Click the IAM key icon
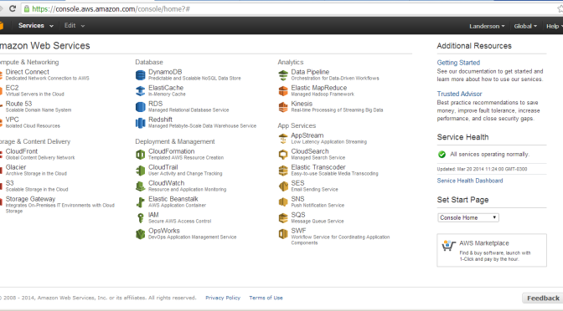The width and height of the screenshot is (563, 311). tap(141, 218)
